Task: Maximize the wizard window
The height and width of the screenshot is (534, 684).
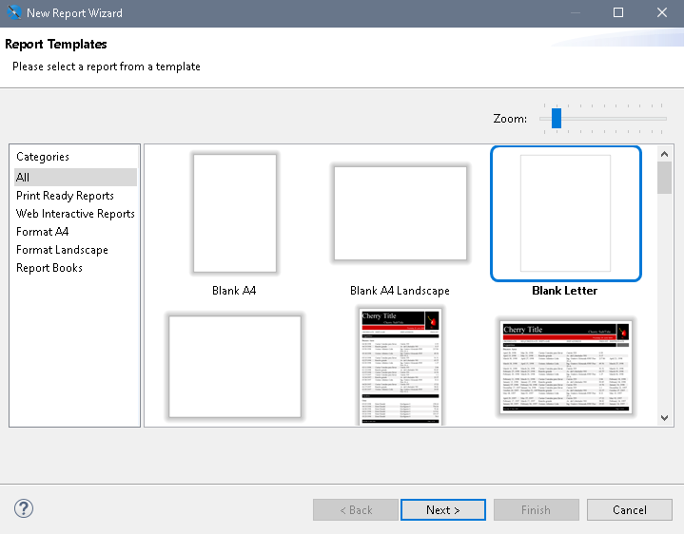Action: (x=618, y=13)
